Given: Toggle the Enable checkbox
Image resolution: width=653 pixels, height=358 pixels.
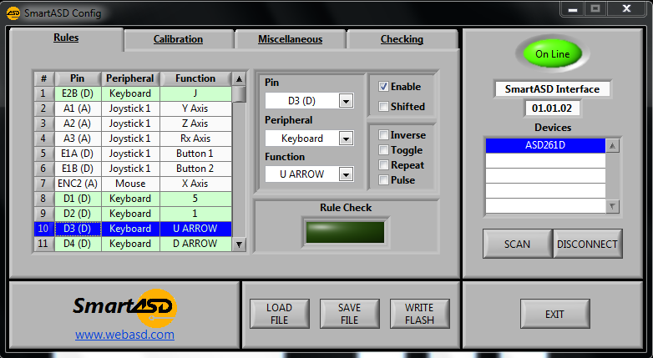Looking at the screenshot, I should click(x=383, y=87).
